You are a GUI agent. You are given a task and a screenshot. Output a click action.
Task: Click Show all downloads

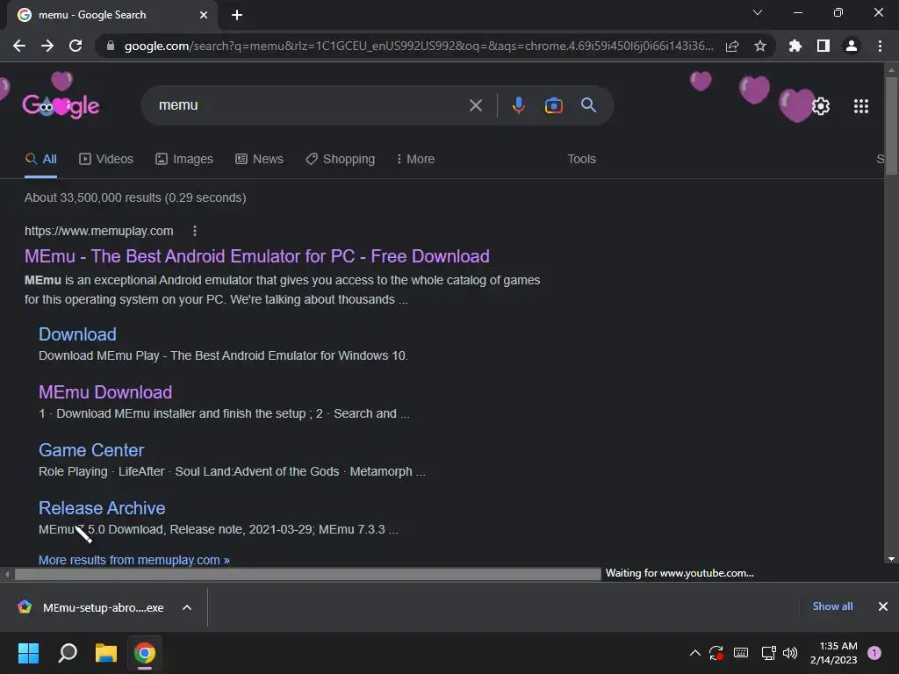[832, 606]
